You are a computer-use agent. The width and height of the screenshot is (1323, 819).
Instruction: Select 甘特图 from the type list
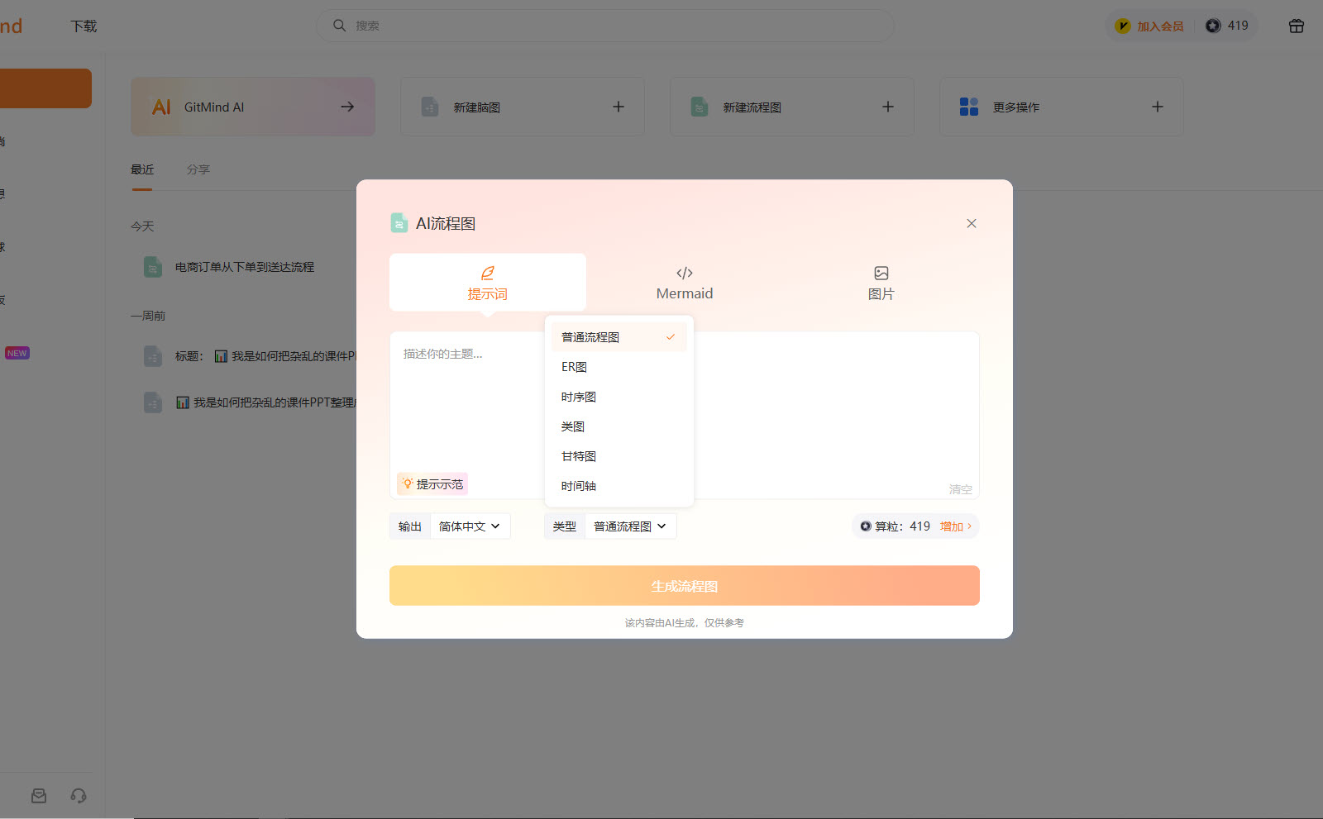tap(619, 456)
